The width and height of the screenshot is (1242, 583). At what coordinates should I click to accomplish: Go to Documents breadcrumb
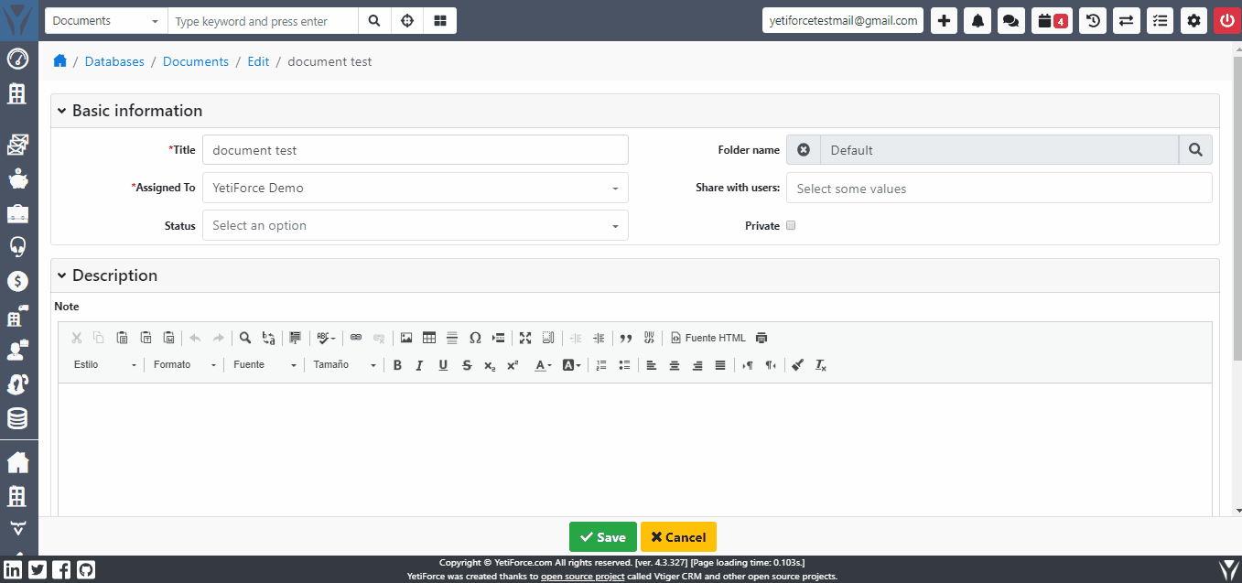pyautogui.click(x=196, y=61)
